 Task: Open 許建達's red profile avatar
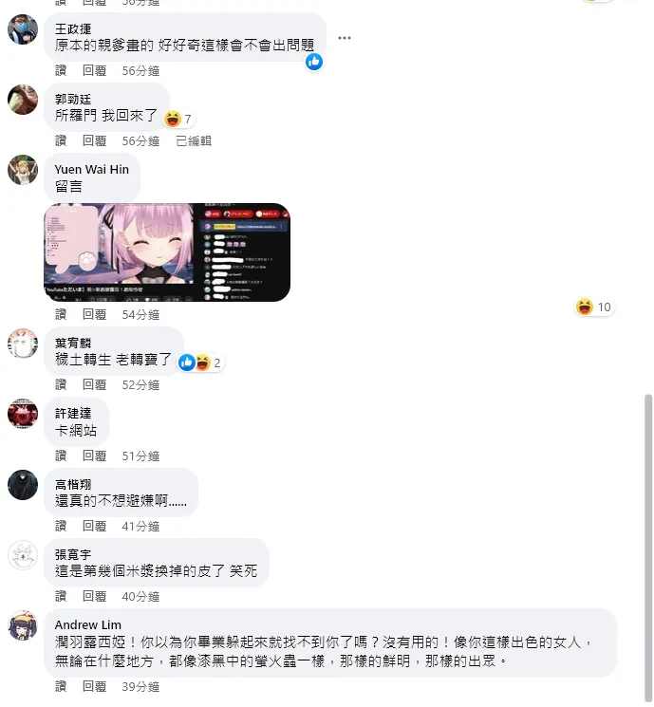click(x=23, y=414)
